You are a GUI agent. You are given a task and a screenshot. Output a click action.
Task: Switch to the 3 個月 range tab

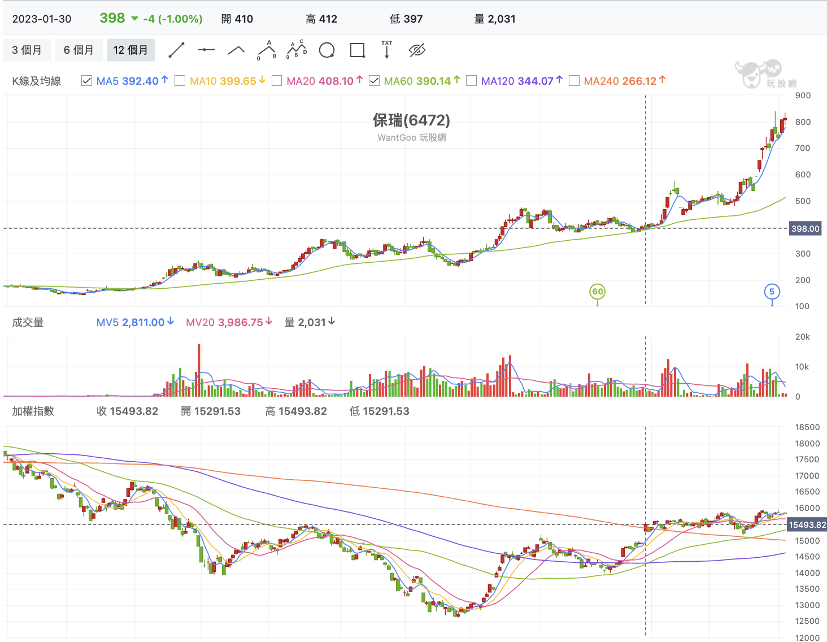point(27,50)
